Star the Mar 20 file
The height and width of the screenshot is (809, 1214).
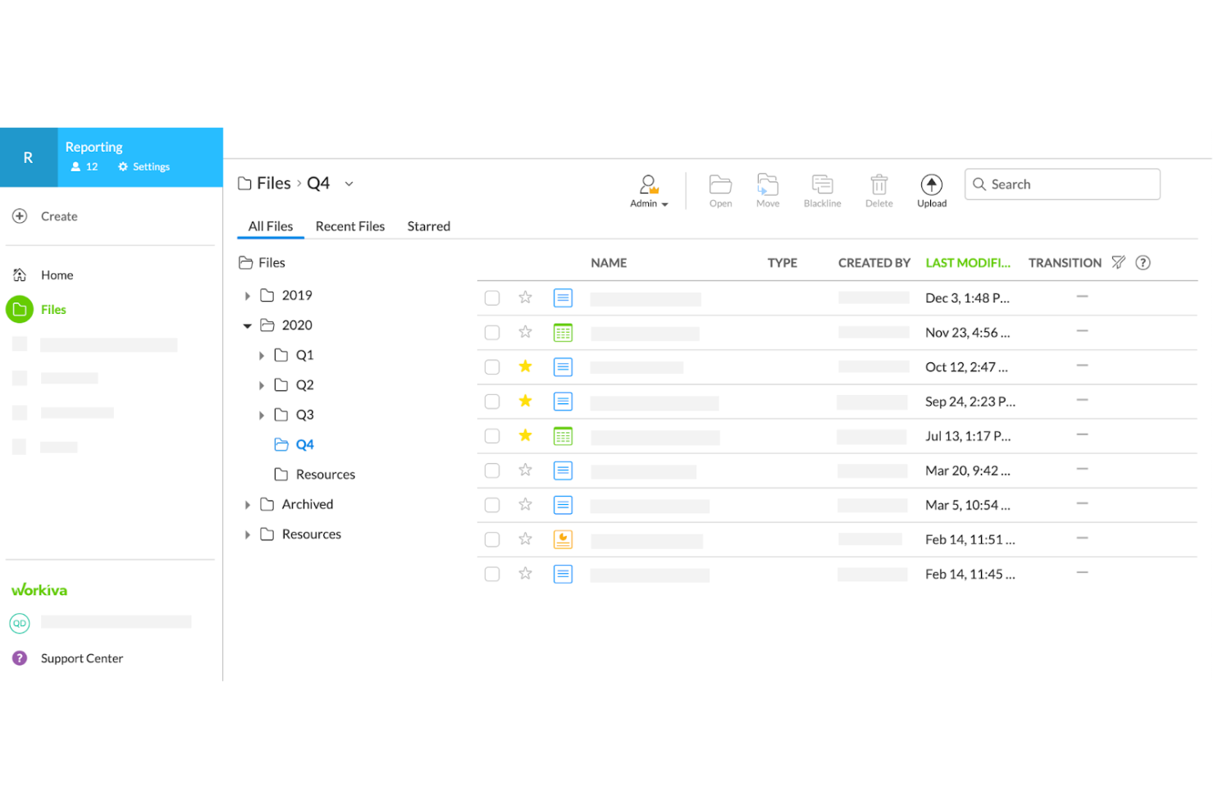click(526, 470)
